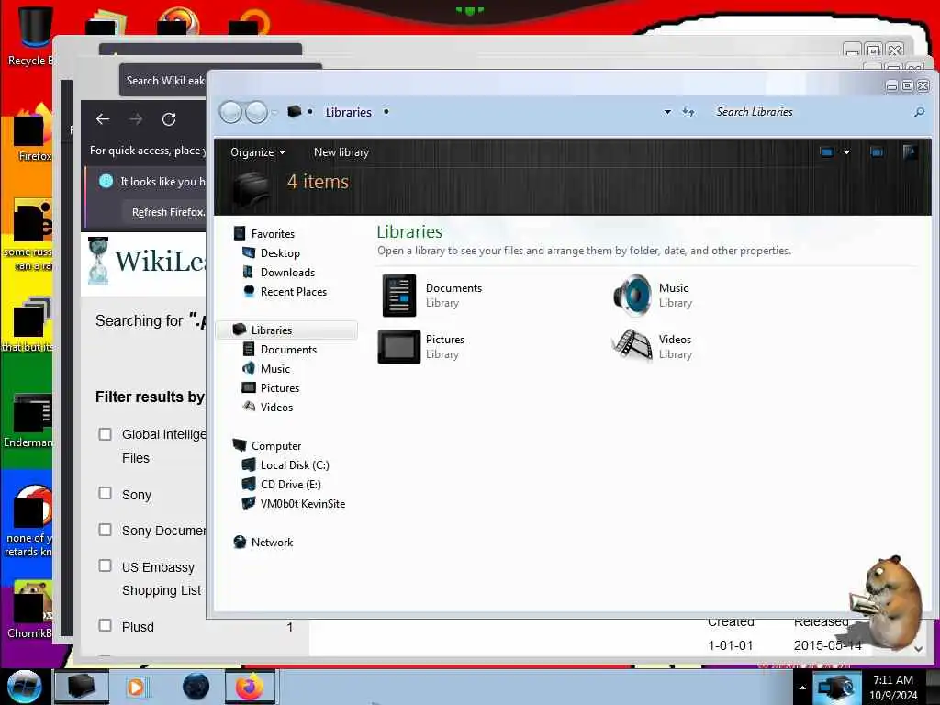Open Explorer from taskbar
Screen dimensions: 940x705
(82, 687)
